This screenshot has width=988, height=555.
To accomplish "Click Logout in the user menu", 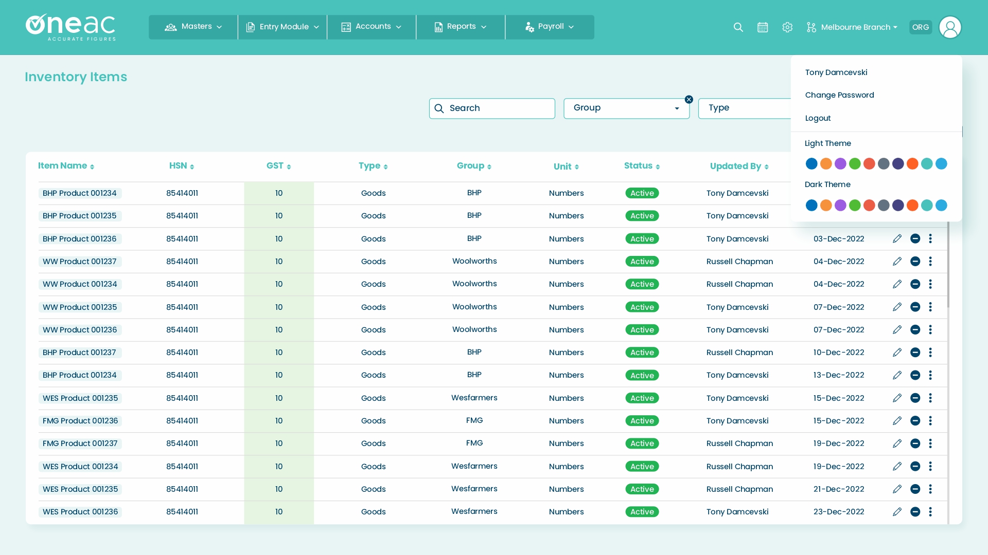I will coord(818,118).
